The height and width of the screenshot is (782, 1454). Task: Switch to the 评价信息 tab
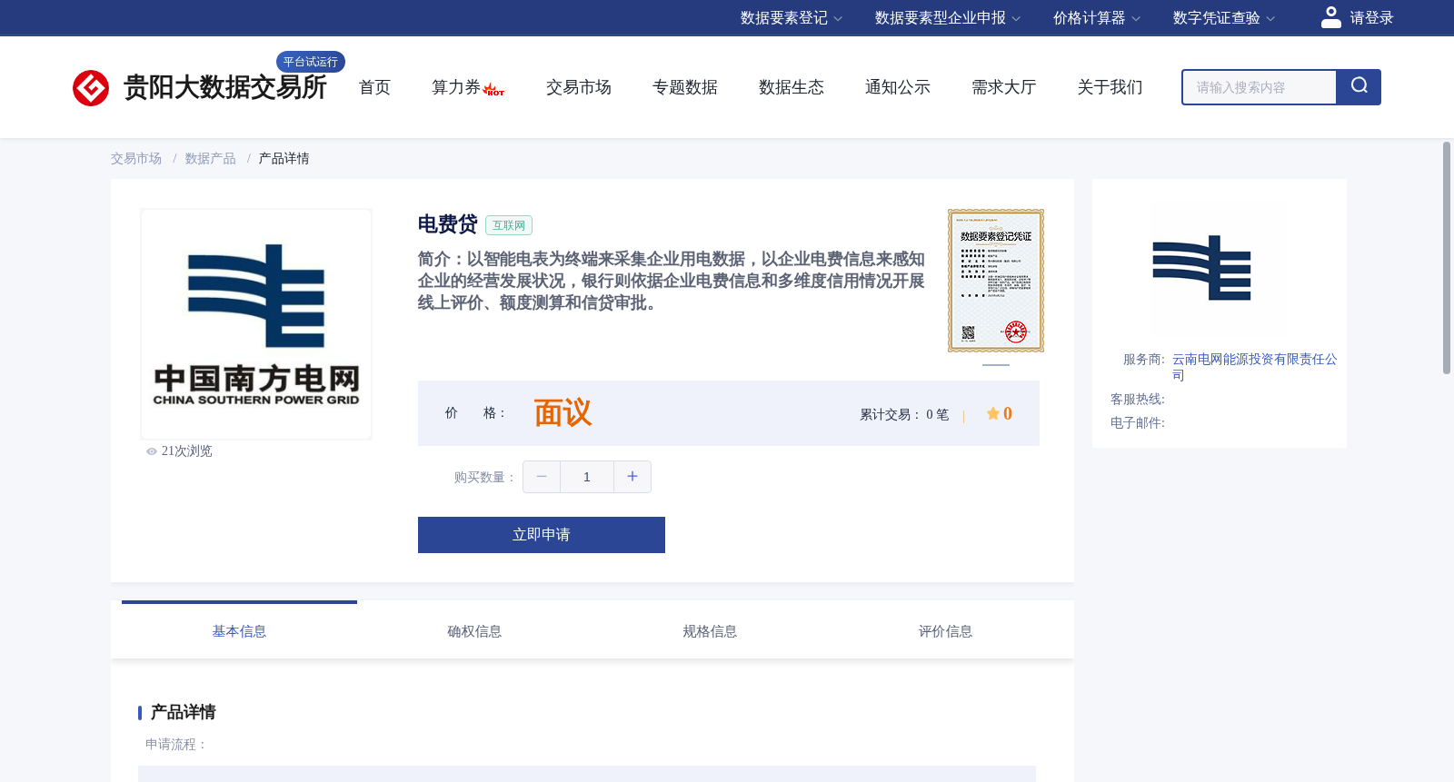point(945,631)
